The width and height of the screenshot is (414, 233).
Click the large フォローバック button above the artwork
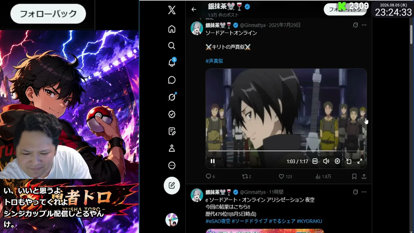[48, 14]
